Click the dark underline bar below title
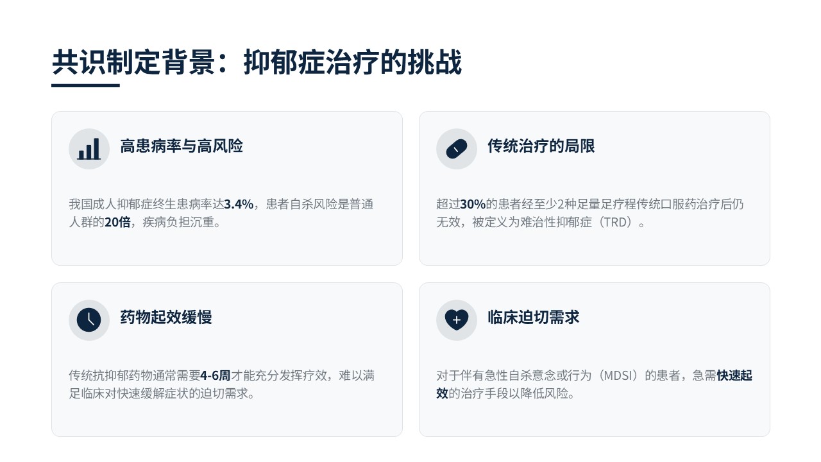The width and height of the screenshot is (821, 462). click(85, 85)
